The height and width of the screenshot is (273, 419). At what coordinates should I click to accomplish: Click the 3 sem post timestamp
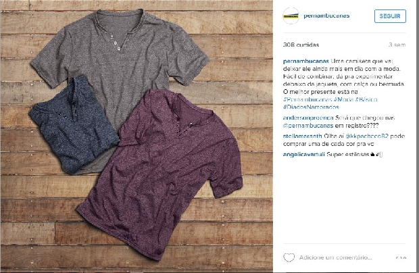coord(397,45)
